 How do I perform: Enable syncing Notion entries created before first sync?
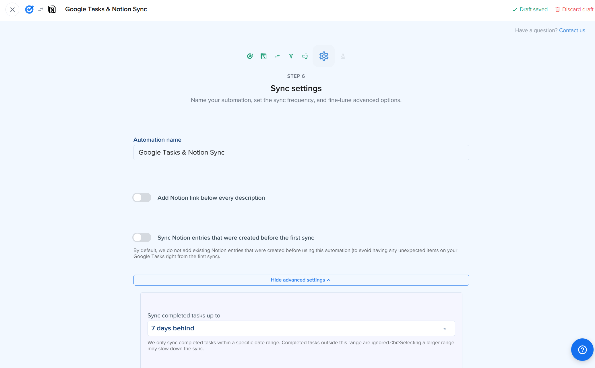click(142, 238)
